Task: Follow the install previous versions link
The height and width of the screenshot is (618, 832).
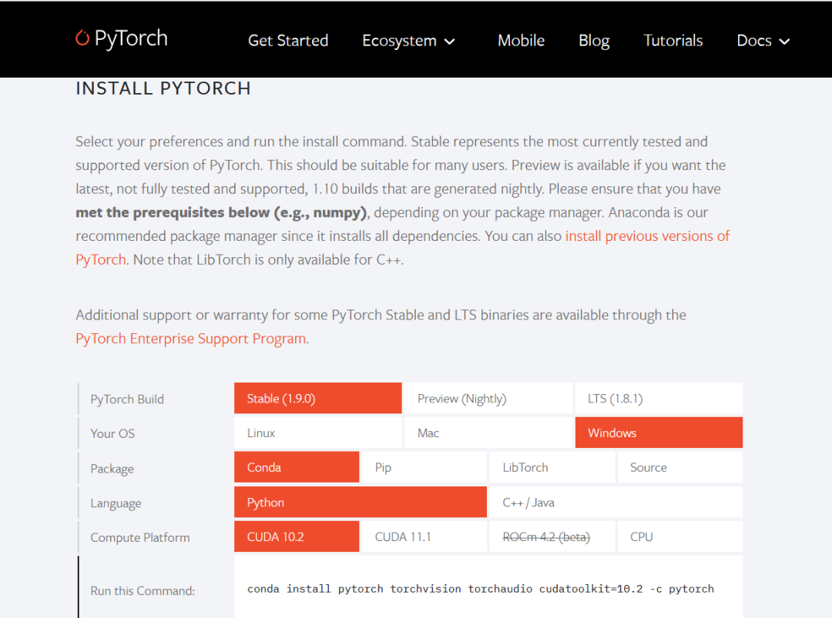Action: point(647,236)
